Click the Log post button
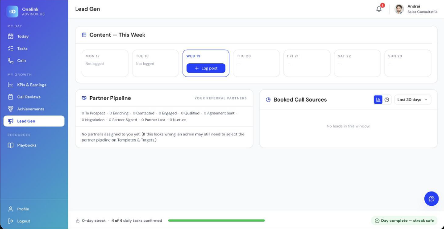444x229 pixels. click(206, 68)
